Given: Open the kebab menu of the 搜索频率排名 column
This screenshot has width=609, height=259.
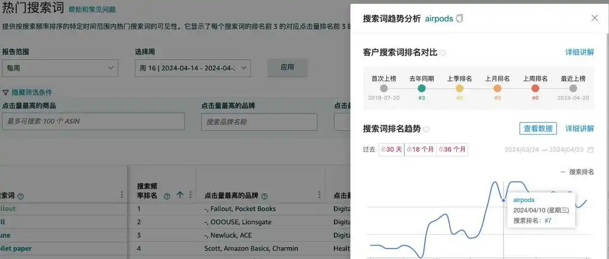Looking at the screenshot, I should 191,195.
